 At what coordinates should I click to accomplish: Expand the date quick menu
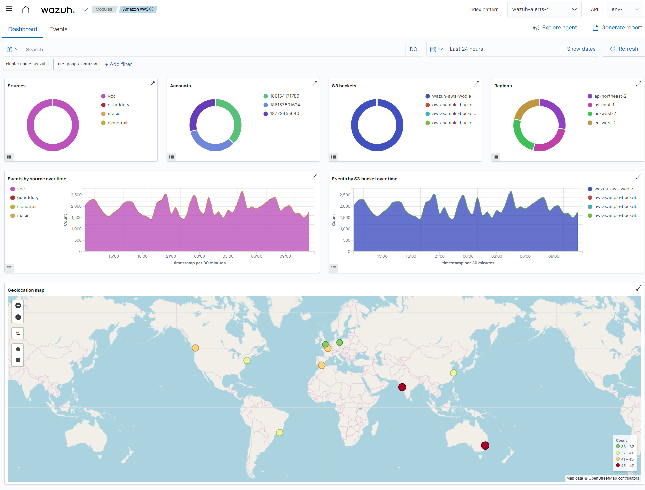(436, 49)
